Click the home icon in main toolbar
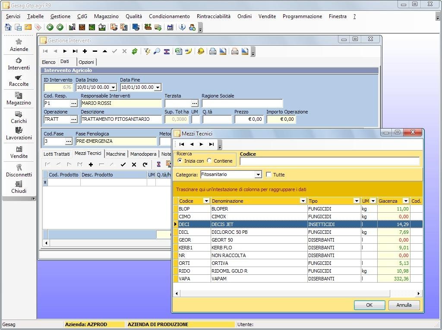The width and height of the screenshot is (442, 330). coord(8,27)
